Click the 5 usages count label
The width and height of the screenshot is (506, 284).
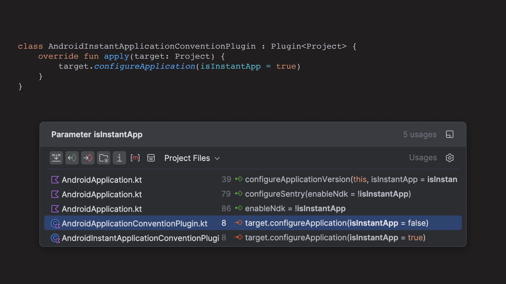[x=420, y=134]
